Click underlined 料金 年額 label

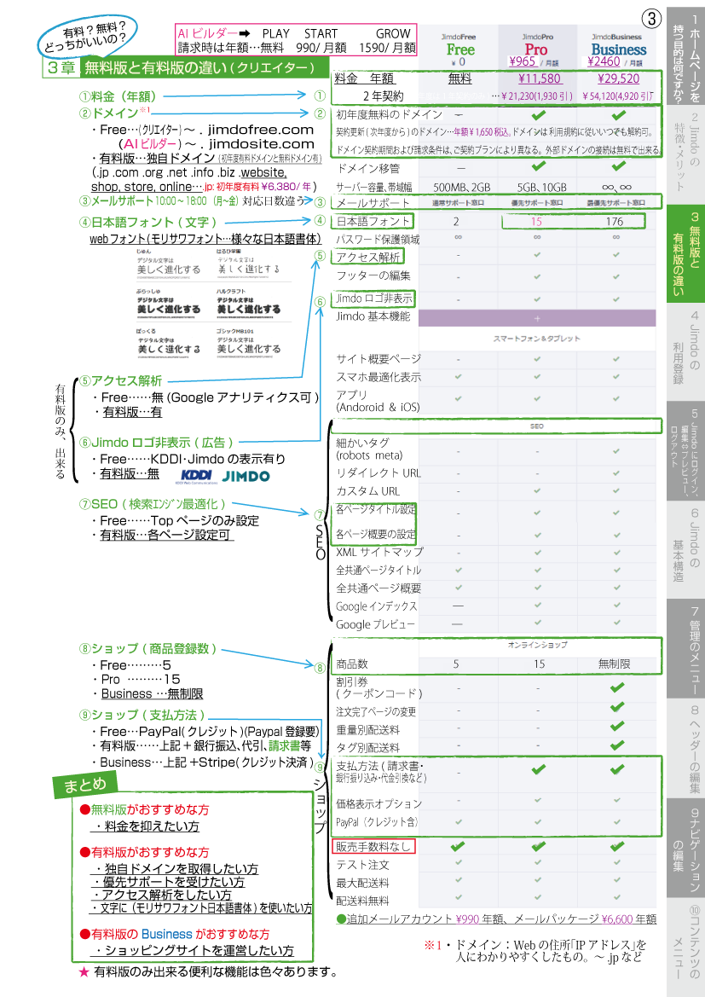[x=364, y=78]
